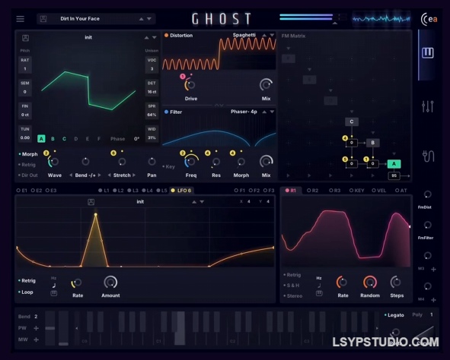The width and height of the screenshot is (450, 360).
Task: Switch to the R2 random tab
Action: tap(312, 191)
